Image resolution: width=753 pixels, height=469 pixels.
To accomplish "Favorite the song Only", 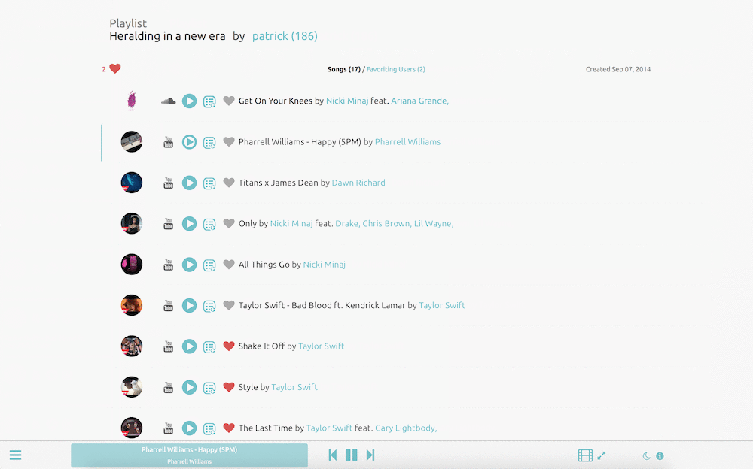I will point(229,223).
